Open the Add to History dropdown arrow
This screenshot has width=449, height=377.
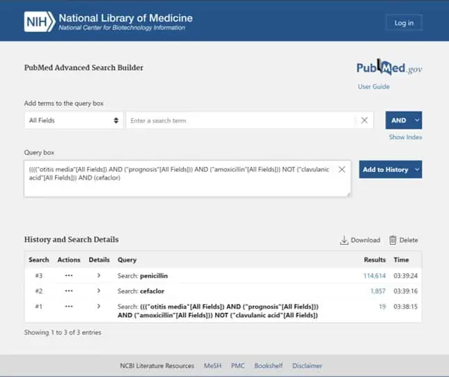(416, 170)
